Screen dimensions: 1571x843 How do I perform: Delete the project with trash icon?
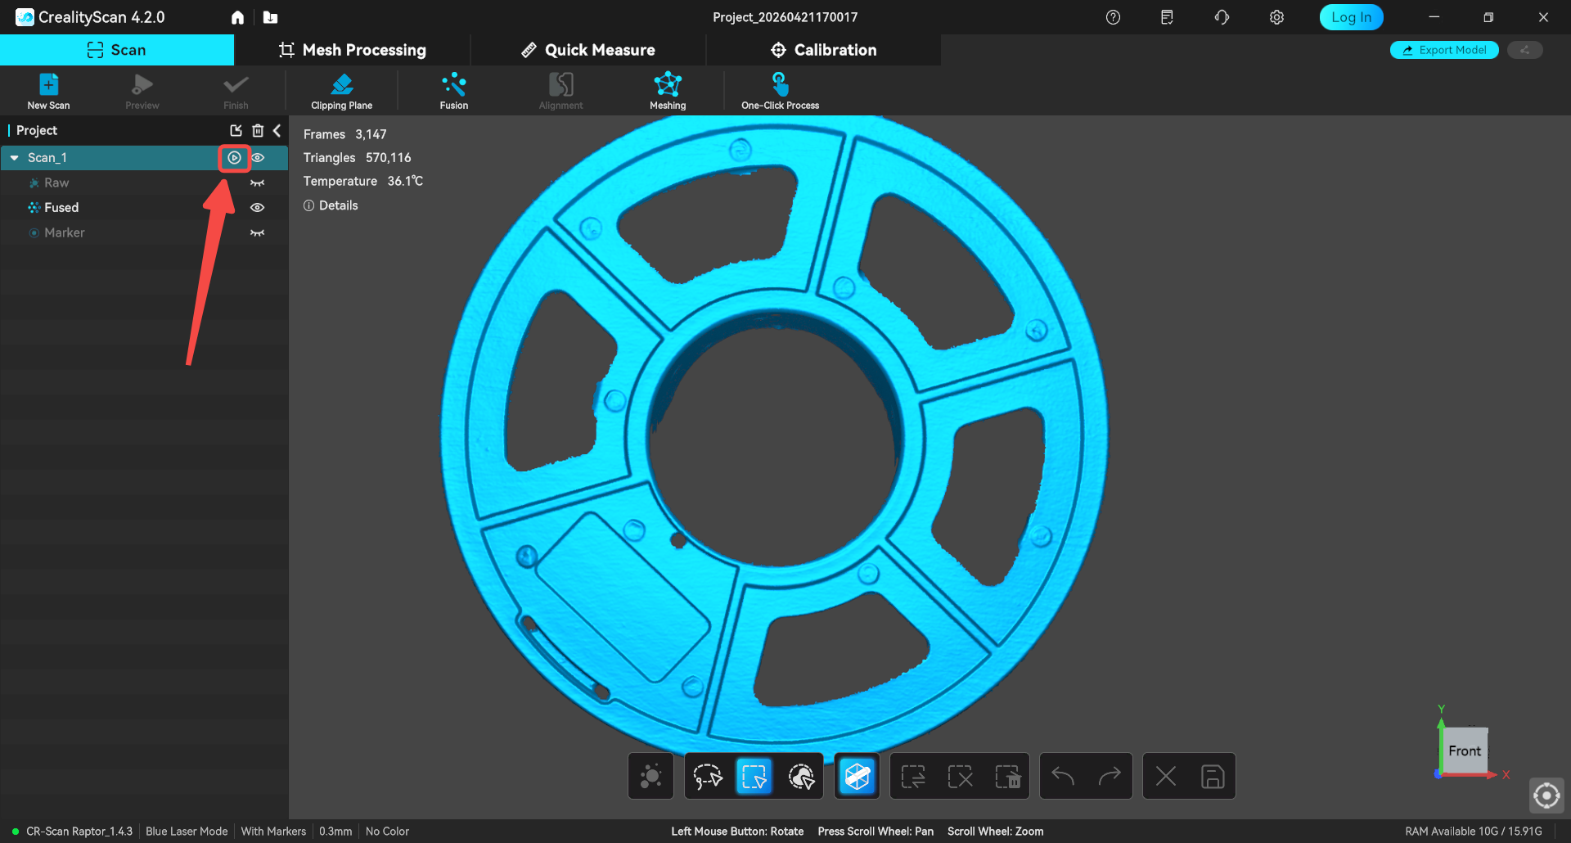[258, 131]
